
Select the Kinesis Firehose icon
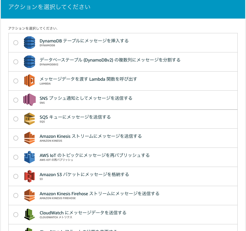coord(29,195)
